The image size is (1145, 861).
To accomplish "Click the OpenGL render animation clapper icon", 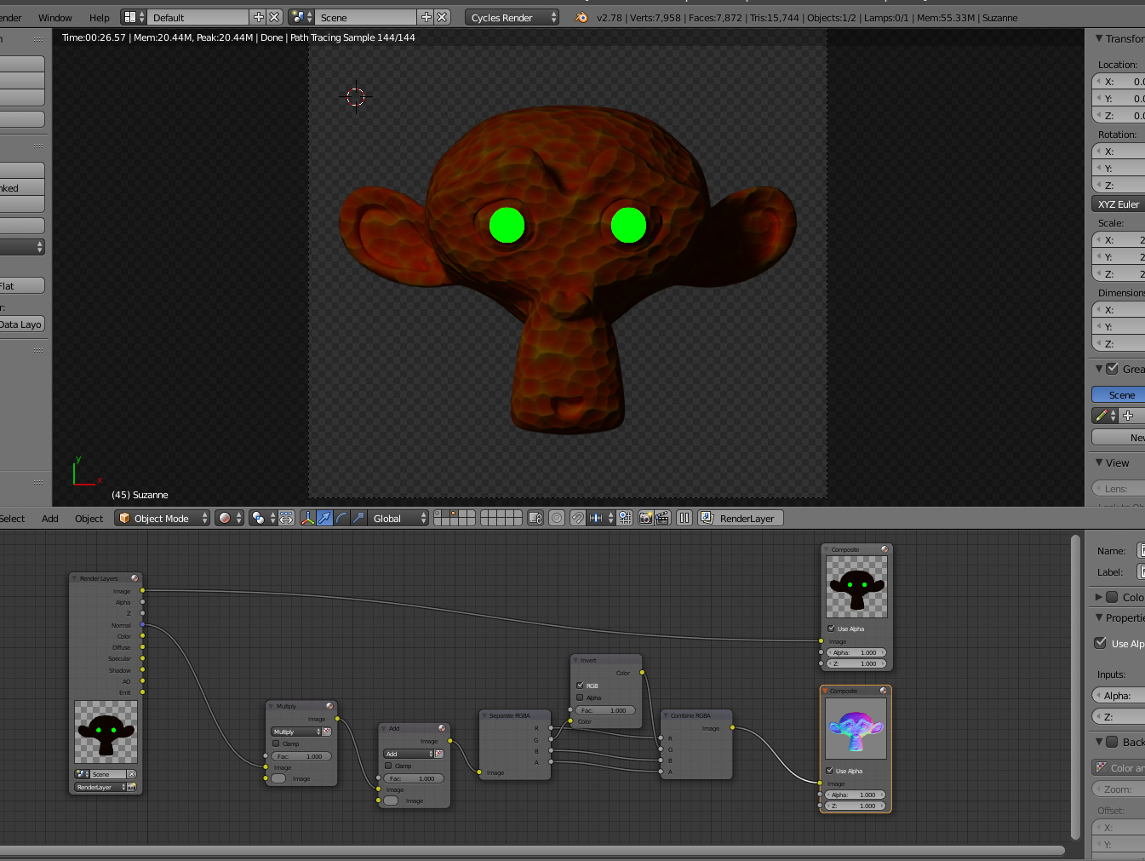I will pyautogui.click(x=661, y=518).
